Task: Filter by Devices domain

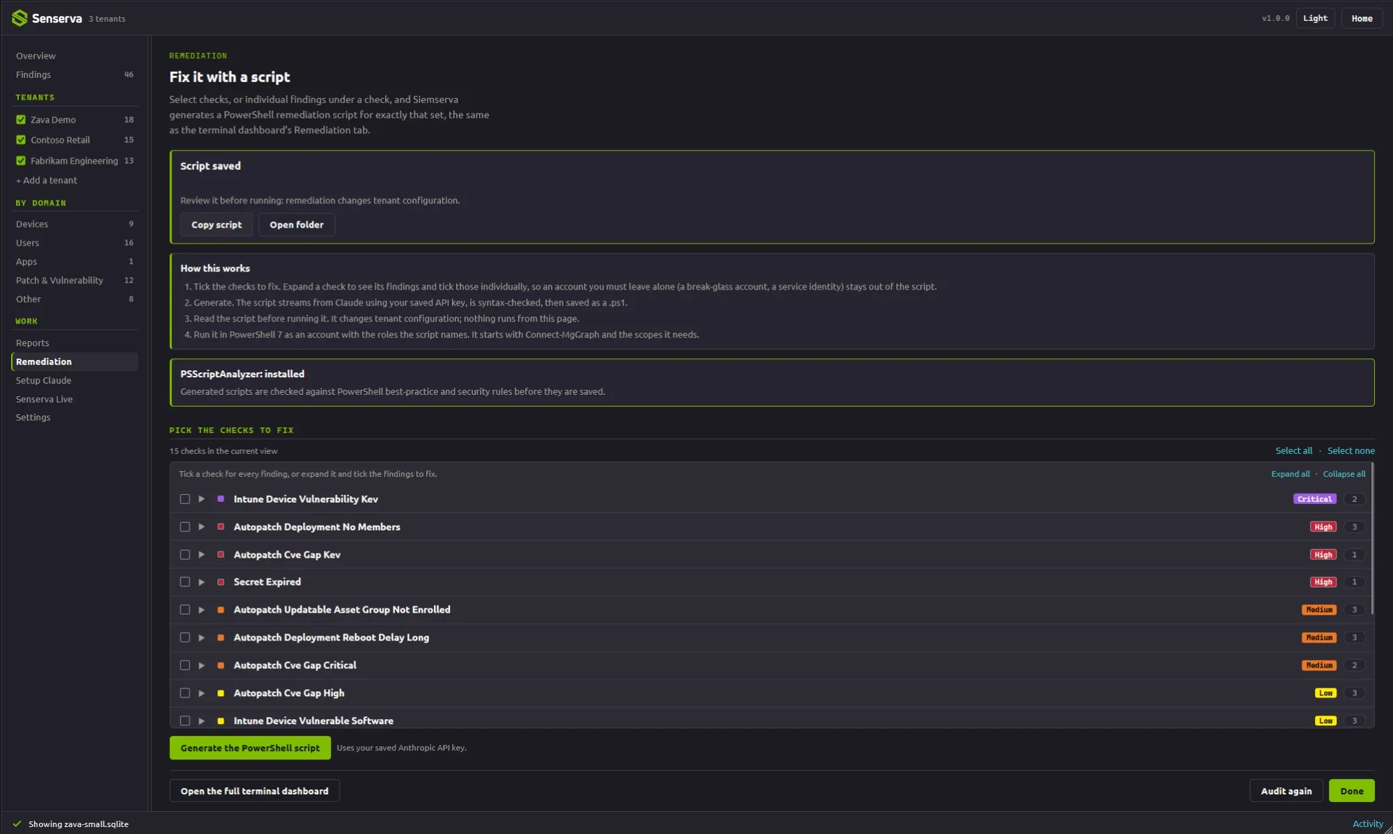Action: pos(75,224)
